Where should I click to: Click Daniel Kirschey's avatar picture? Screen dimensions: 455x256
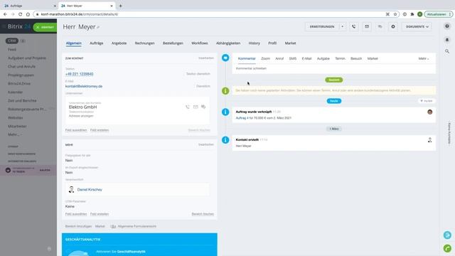[71, 190]
